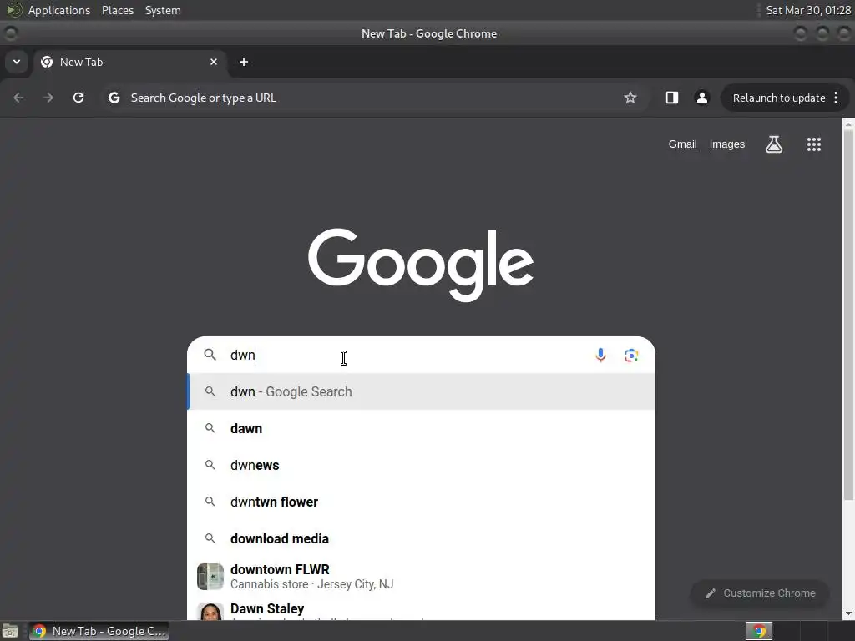Start voice search with microphone icon
The width and height of the screenshot is (855, 641).
[600, 356]
